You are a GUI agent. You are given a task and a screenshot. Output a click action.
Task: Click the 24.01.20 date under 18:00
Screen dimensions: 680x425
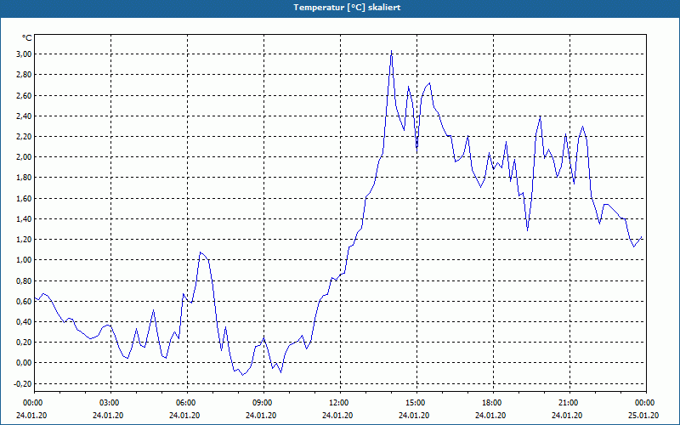click(491, 416)
